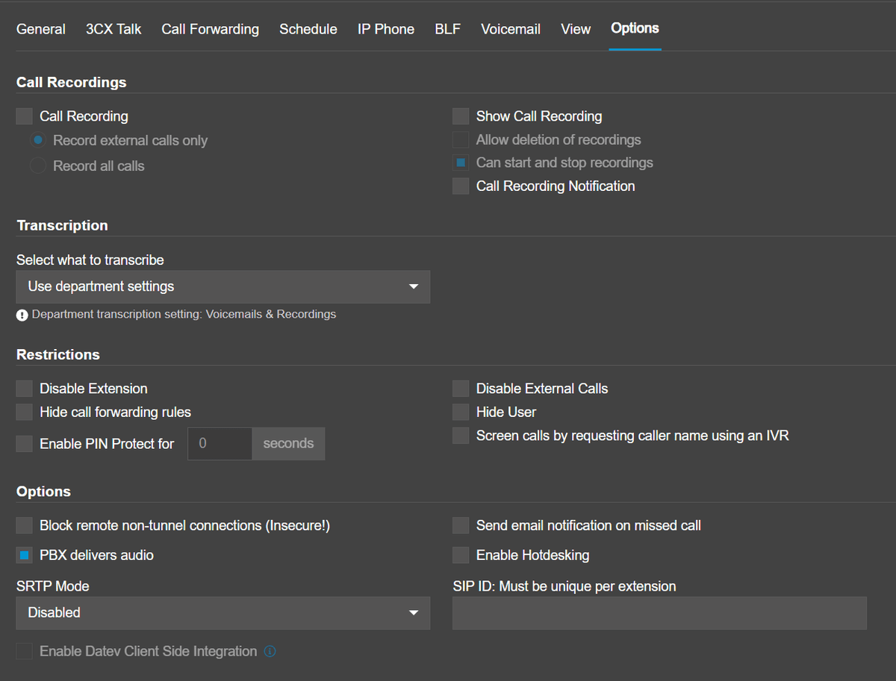Uncheck Can start and stop recordings

click(461, 163)
